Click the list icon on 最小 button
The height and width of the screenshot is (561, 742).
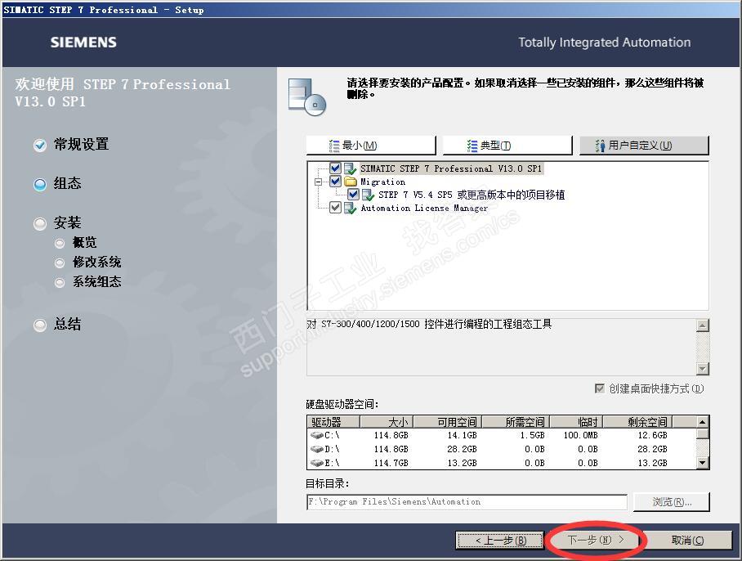[334, 146]
